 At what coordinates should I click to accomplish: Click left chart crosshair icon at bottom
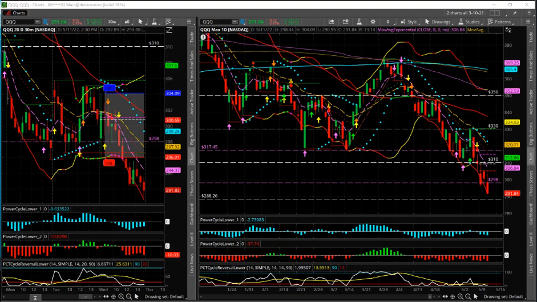click(114, 296)
